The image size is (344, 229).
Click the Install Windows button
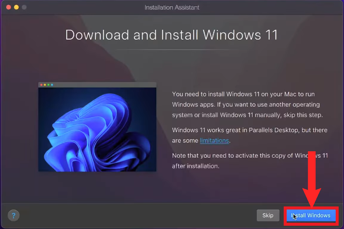click(x=311, y=215)
